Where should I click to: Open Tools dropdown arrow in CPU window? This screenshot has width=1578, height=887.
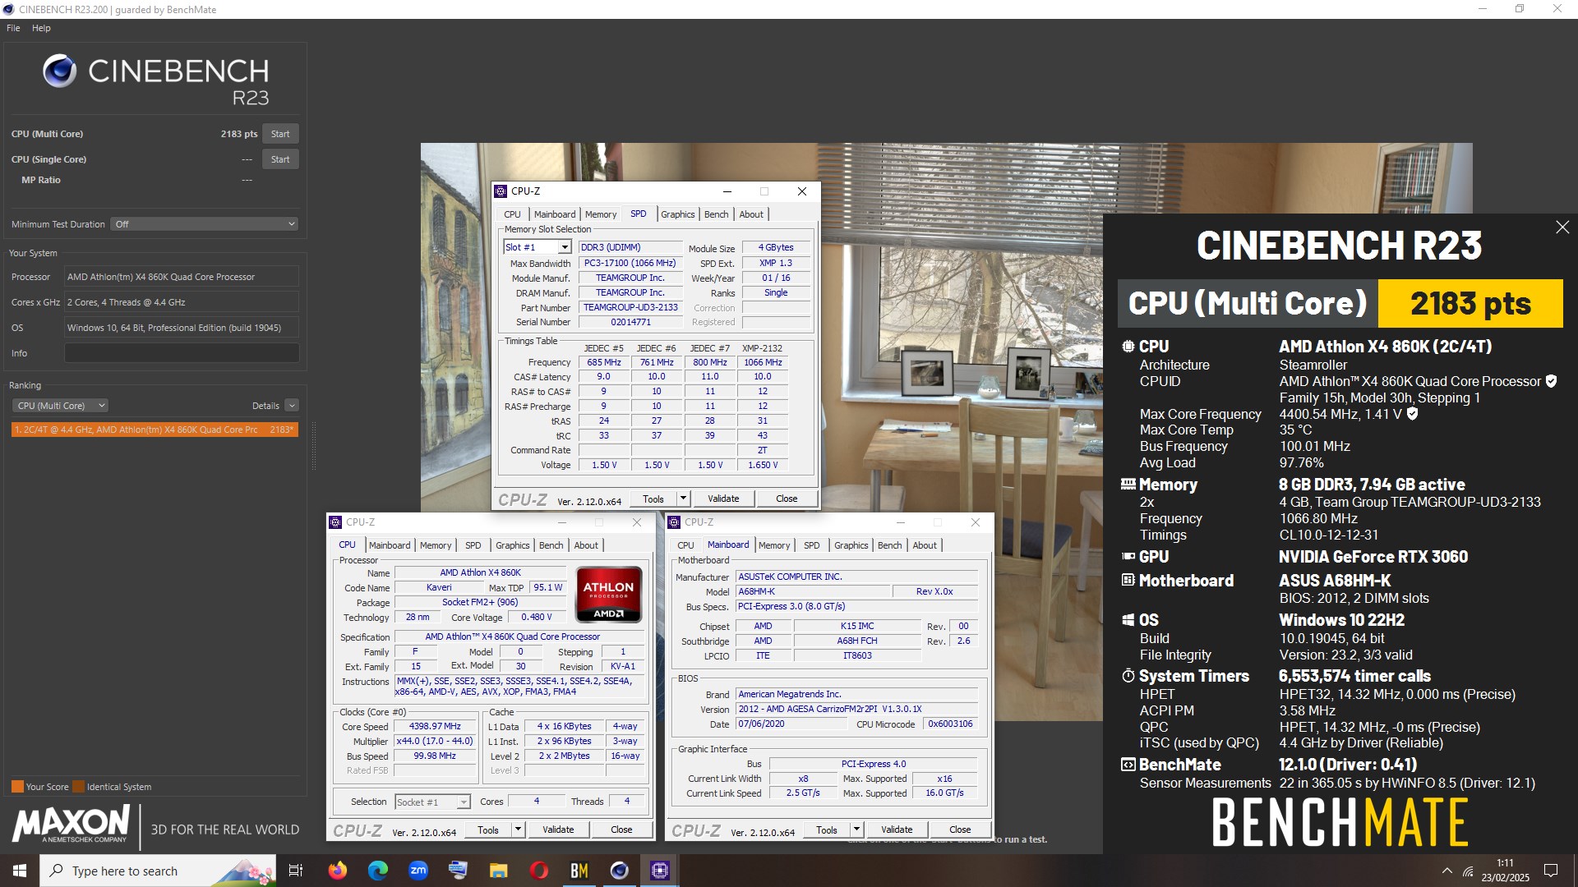(518, 830)
